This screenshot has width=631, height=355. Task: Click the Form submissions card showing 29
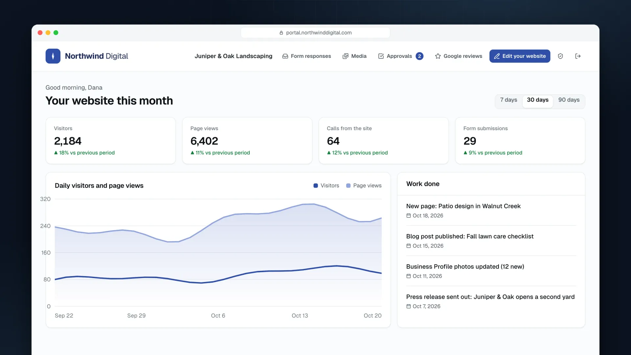pyautogui.click(x=520, y=141)
